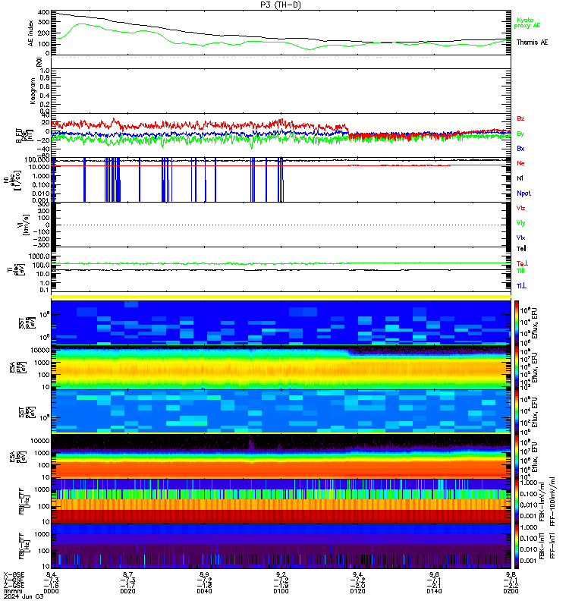This screenshot has height=607, width=569.
Task: Click the red Viz velocity legend label
Action: tap(520, 208)
